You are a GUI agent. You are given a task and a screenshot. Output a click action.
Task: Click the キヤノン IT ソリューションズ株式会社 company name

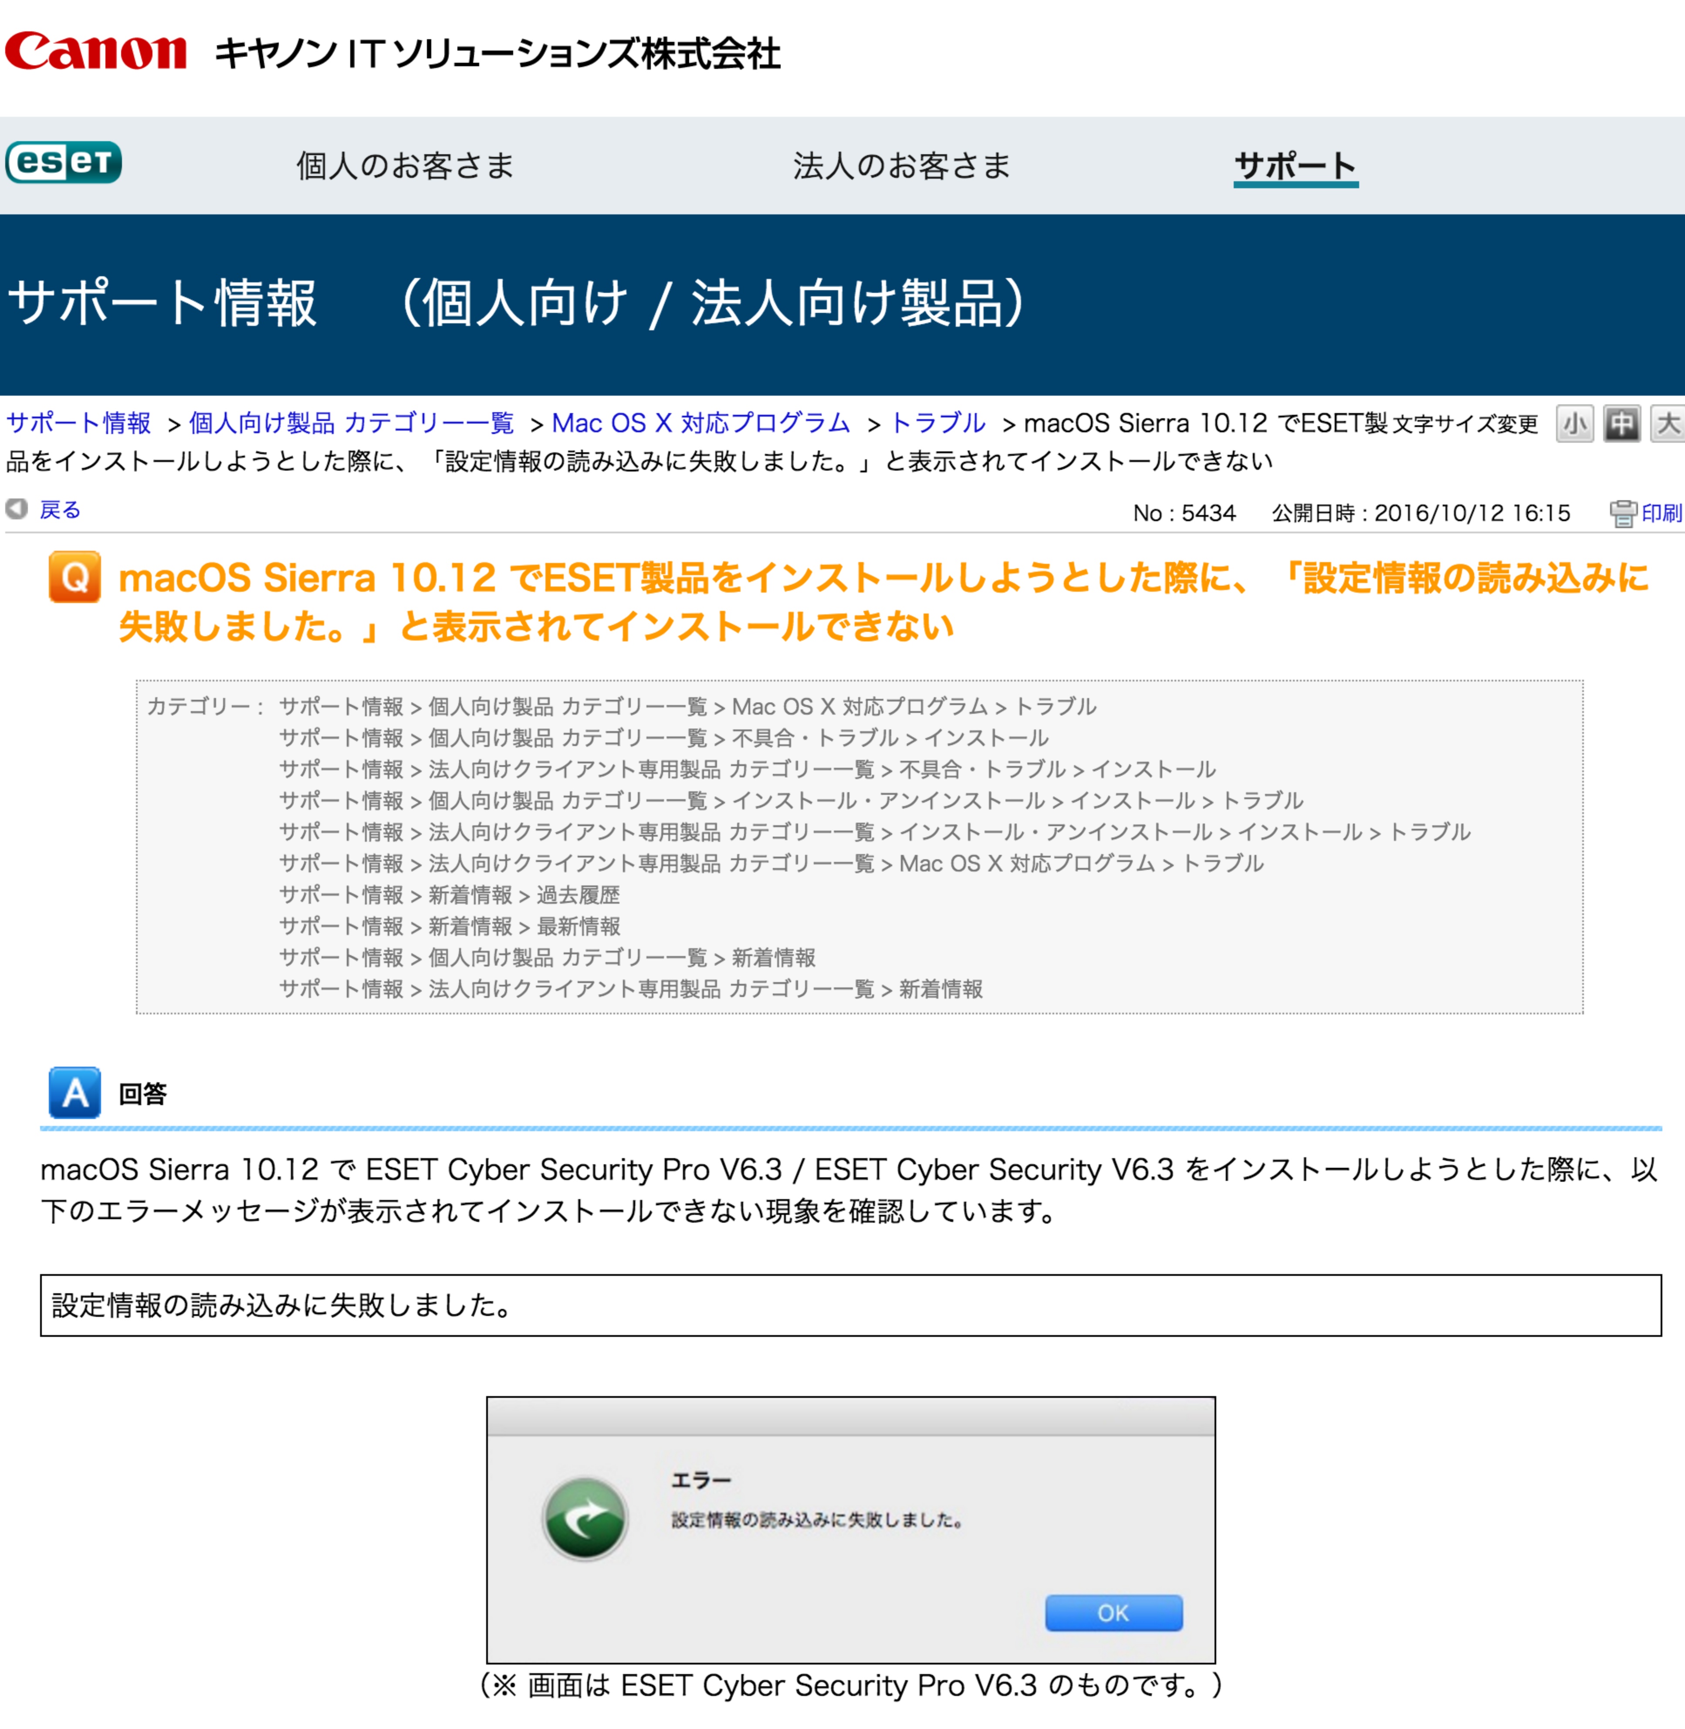[x=497, y=53]
